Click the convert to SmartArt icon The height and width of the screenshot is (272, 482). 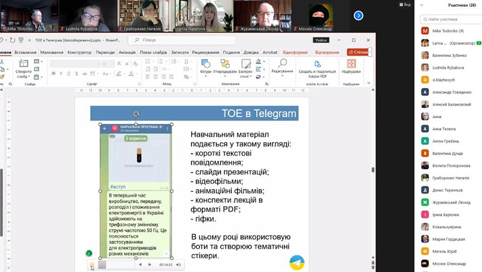(186, 77)
